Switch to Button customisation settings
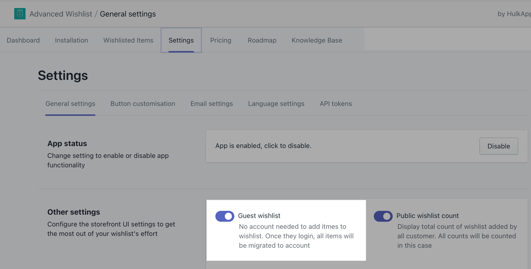Screen dimensions: 531x269 coord(143,104)
